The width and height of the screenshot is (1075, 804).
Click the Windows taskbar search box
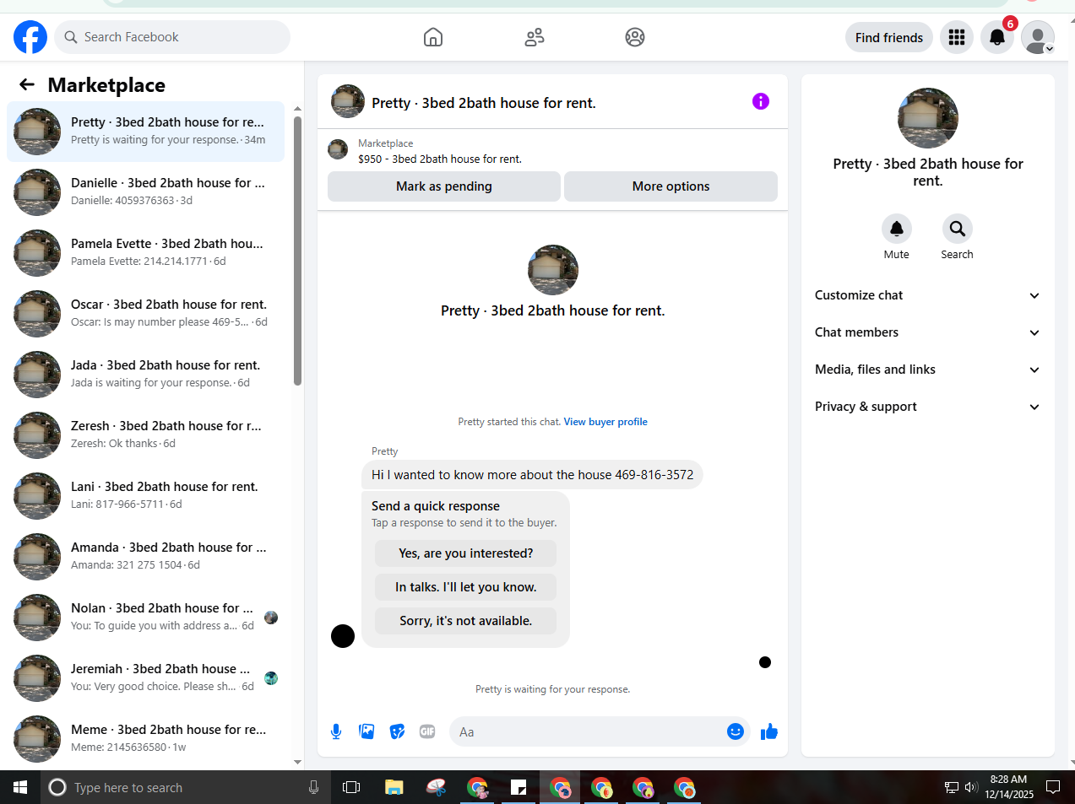[186, 787]
